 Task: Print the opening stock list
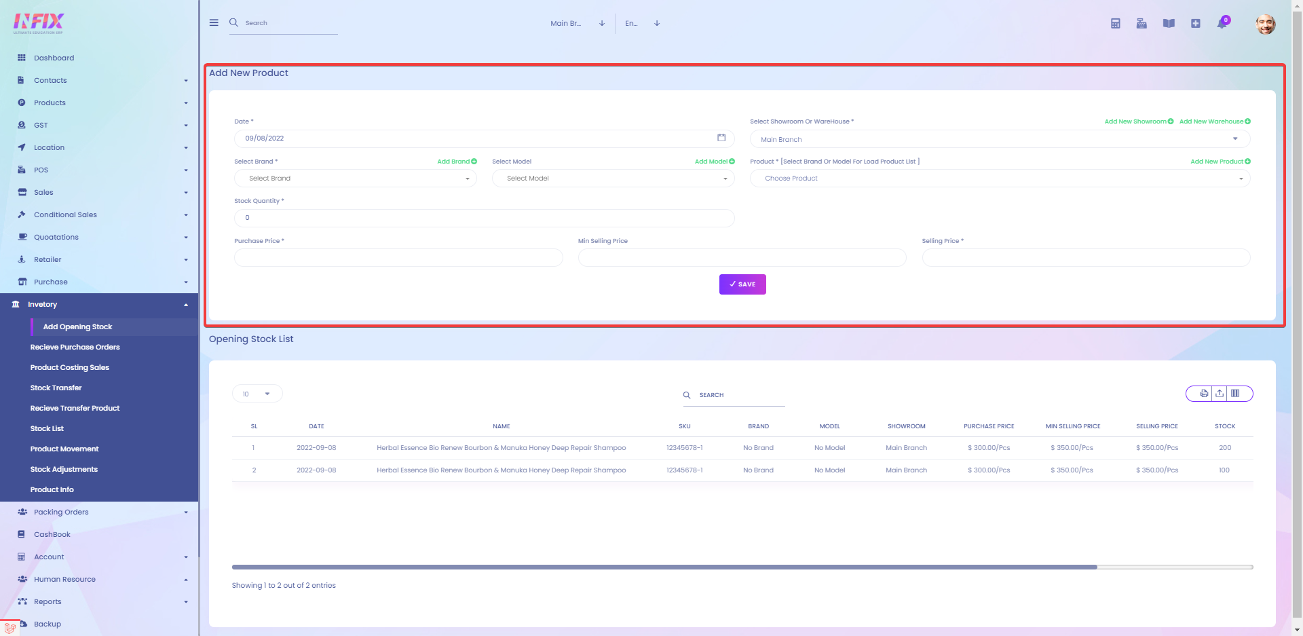point(1204,394)
